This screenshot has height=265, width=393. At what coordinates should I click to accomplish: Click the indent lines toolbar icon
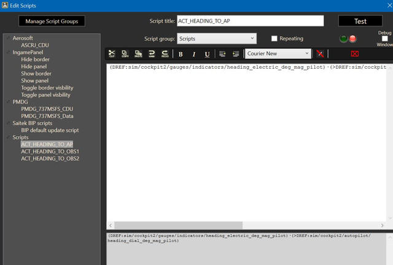pos(236,54)
